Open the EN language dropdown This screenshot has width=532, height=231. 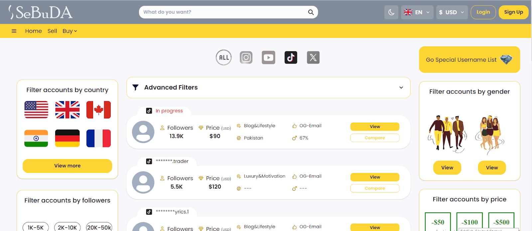click(x=417, y=12)
